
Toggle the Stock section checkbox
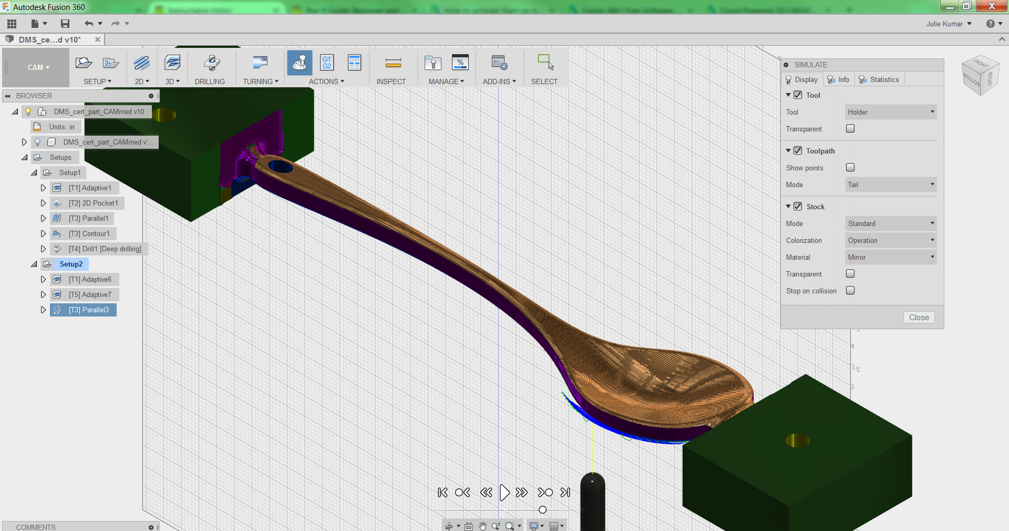click(x=798, y=207)
